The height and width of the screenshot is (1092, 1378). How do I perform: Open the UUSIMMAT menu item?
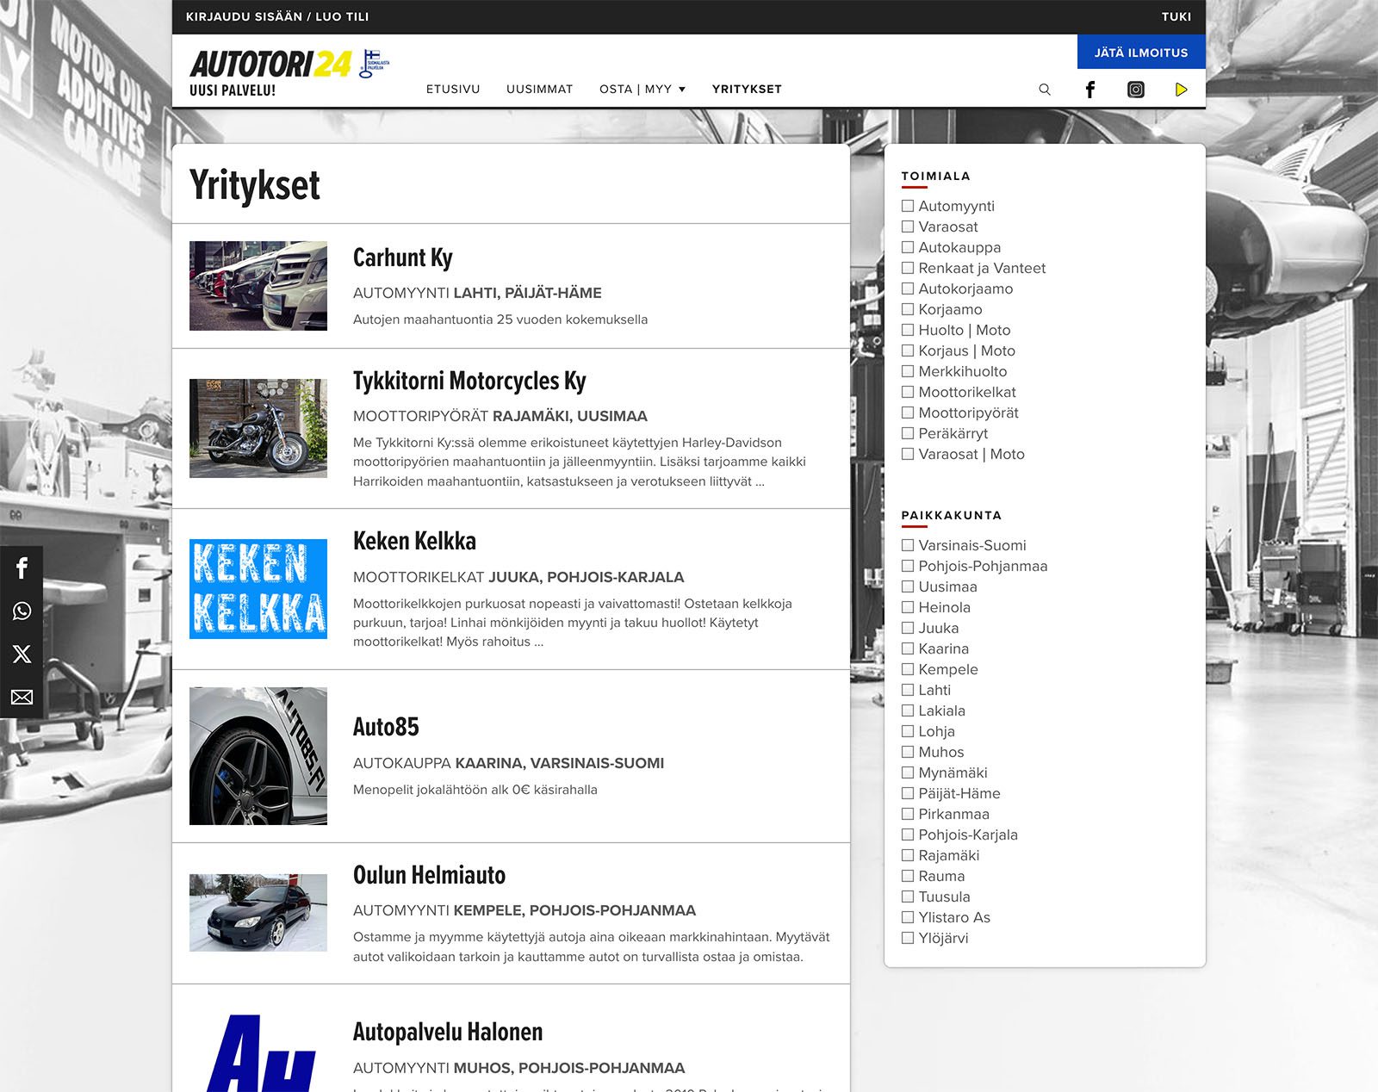[x=539, y=89]
